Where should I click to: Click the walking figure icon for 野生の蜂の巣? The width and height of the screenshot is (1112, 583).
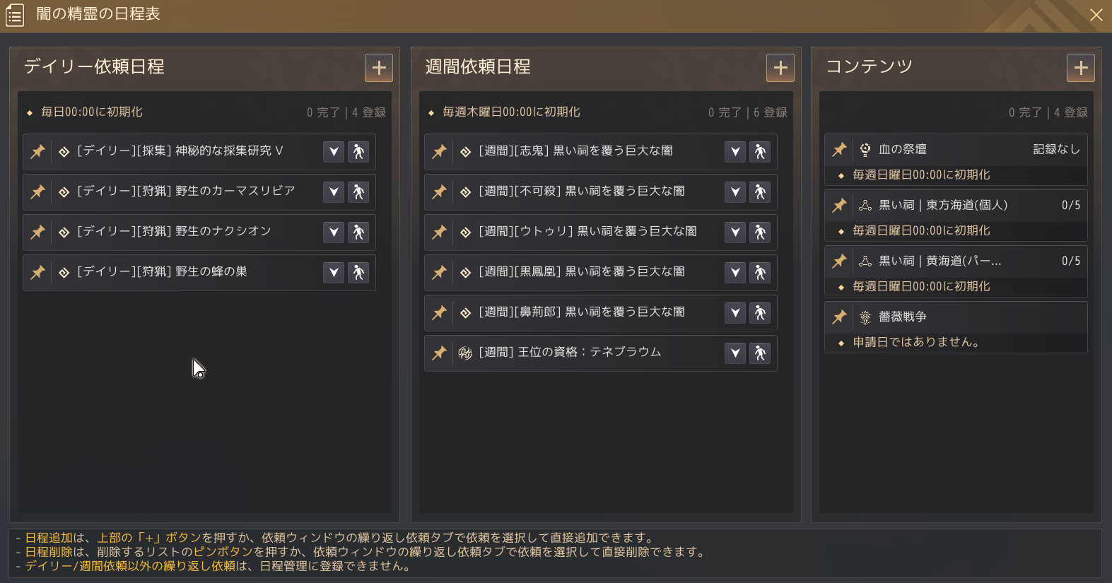click(x=358, y=273)
